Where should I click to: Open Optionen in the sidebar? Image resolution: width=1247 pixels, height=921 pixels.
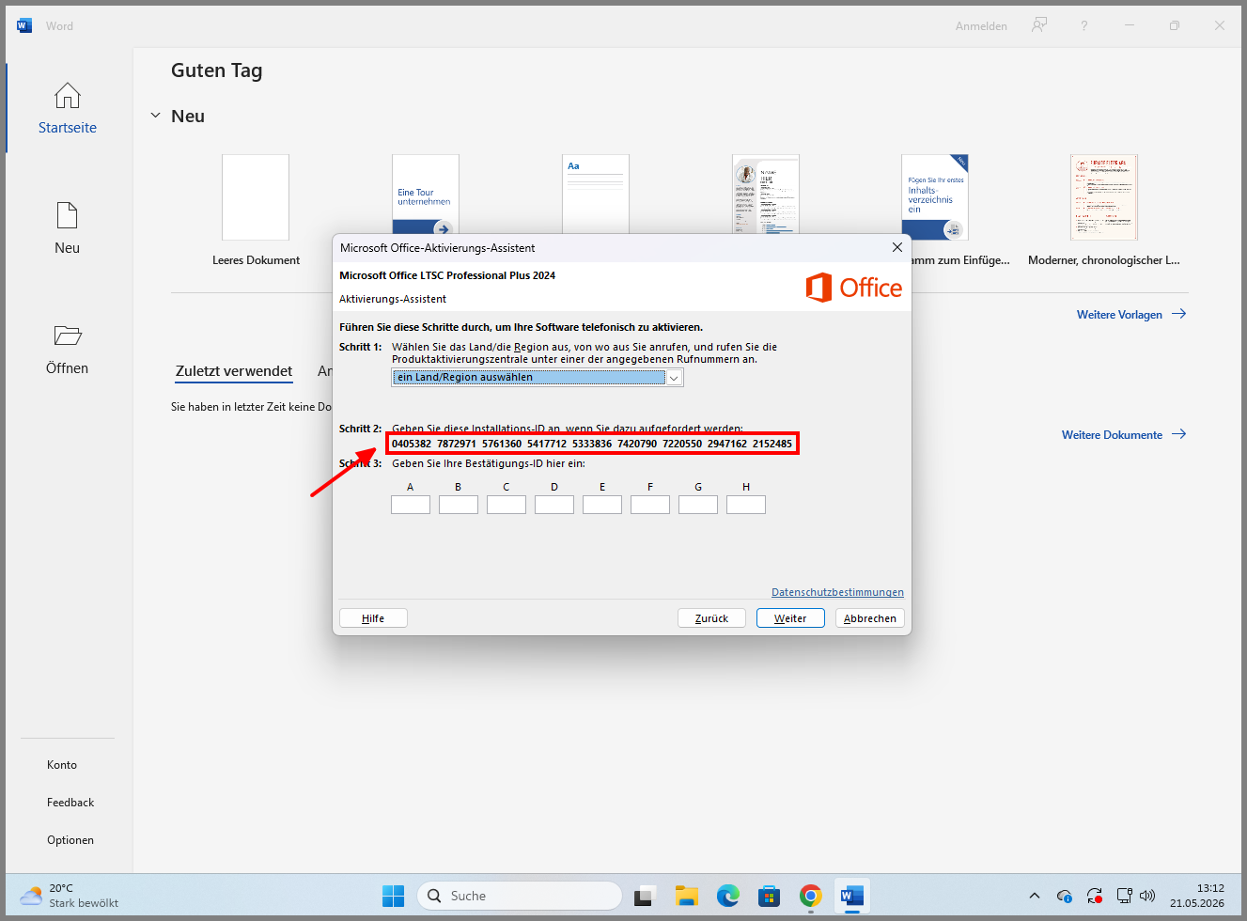coord(70,840)
